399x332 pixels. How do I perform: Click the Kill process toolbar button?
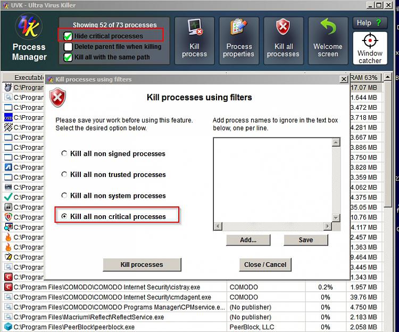[x=194, y=41]
